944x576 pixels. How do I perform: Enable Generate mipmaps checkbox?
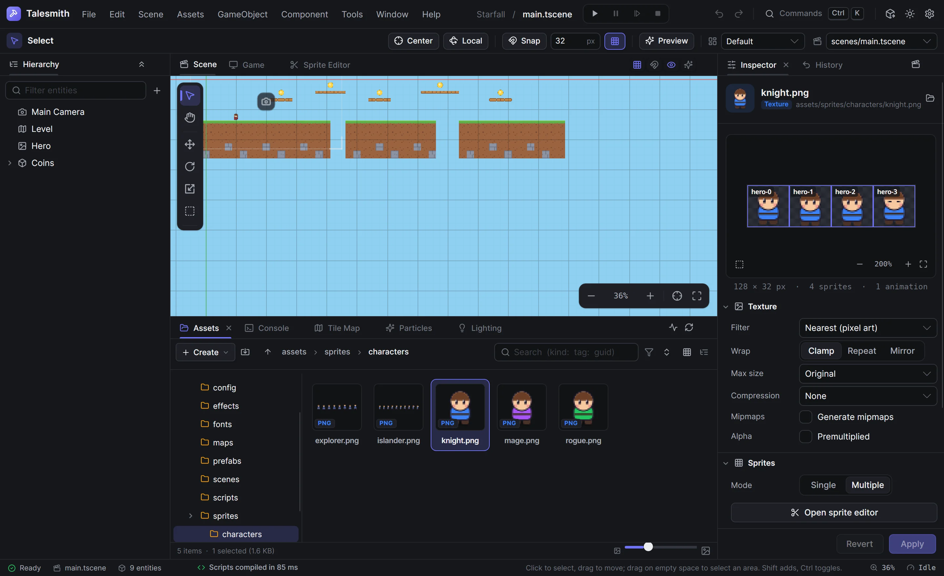pos(805,417)
